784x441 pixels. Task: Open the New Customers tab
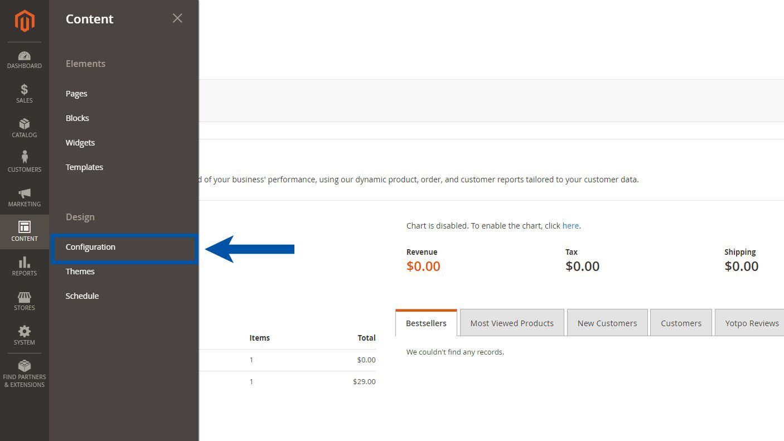click(x=607, y=322)
